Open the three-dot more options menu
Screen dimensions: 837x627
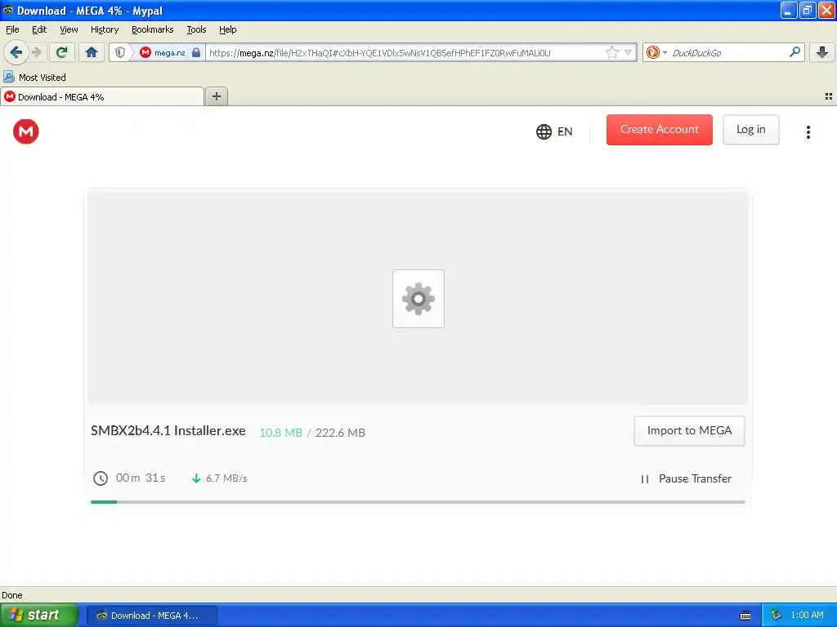pos(808,131)
